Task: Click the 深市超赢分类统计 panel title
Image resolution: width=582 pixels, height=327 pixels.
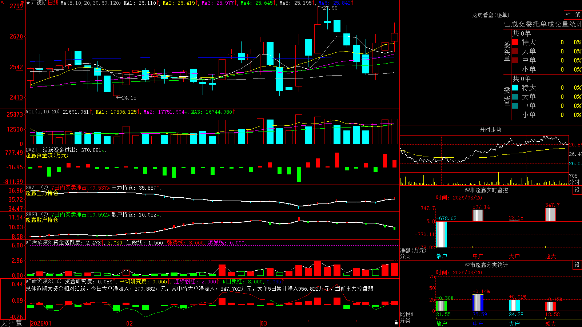Action: point(486,265)
